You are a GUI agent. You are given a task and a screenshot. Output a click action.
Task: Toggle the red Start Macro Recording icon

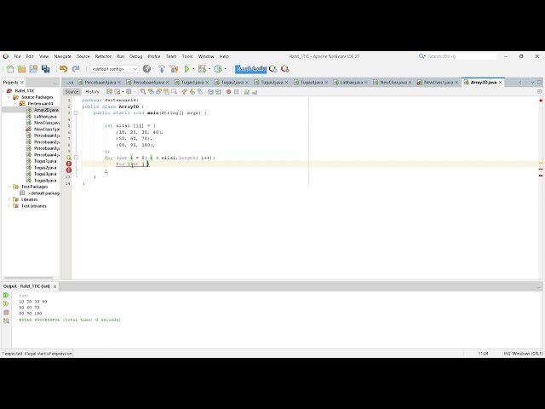[229, 92]
